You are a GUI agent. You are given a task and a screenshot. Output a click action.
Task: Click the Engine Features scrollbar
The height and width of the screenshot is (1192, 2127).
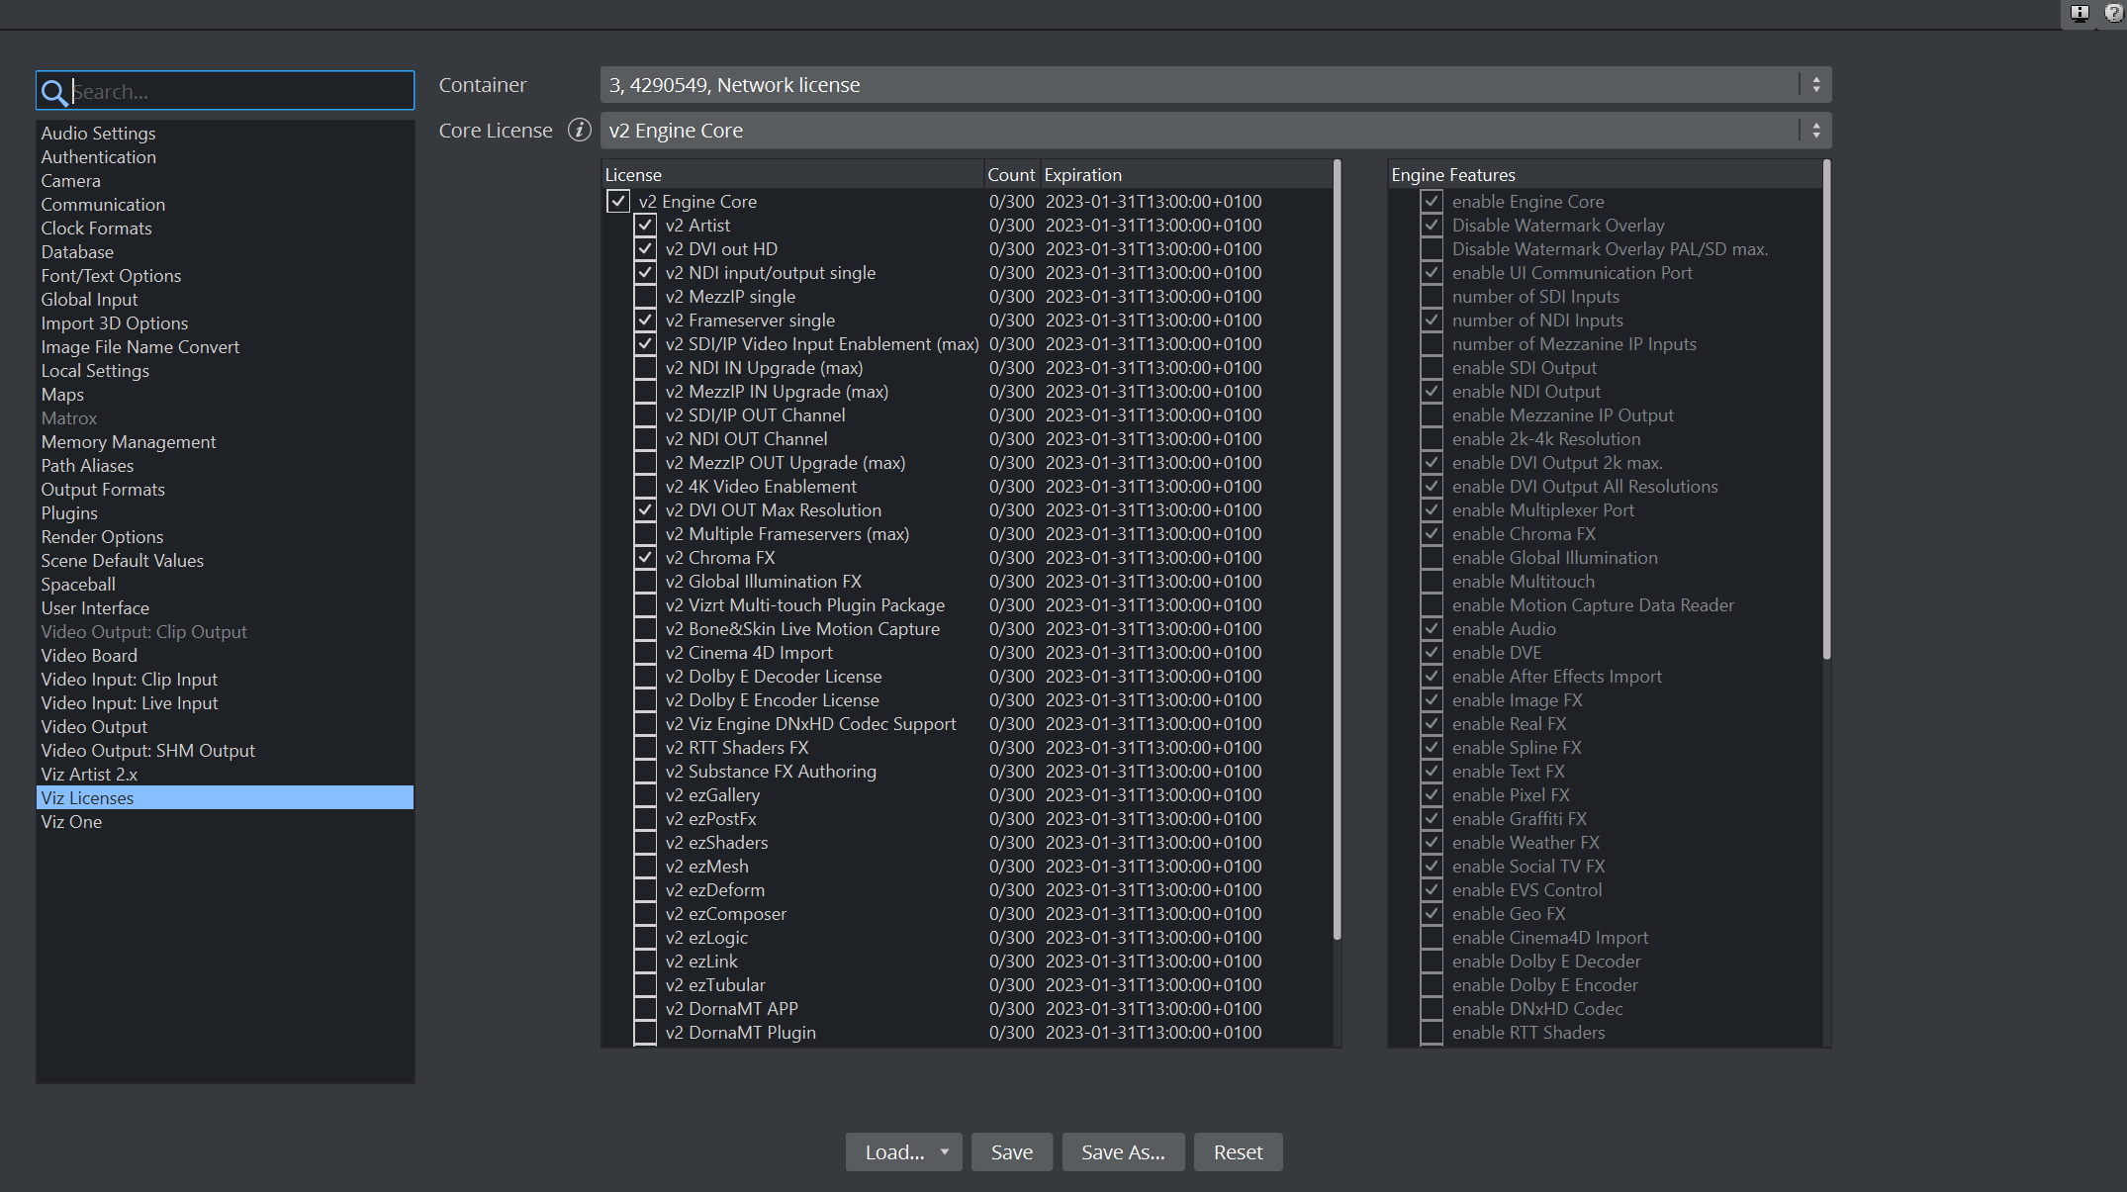(1826, 410)
